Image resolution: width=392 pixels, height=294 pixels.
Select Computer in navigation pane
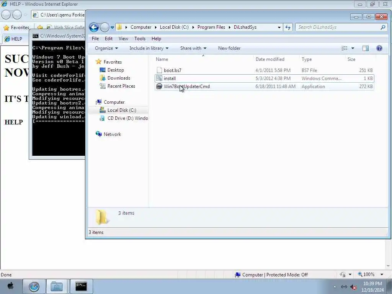pyautogui.click(x=114, y=102)
